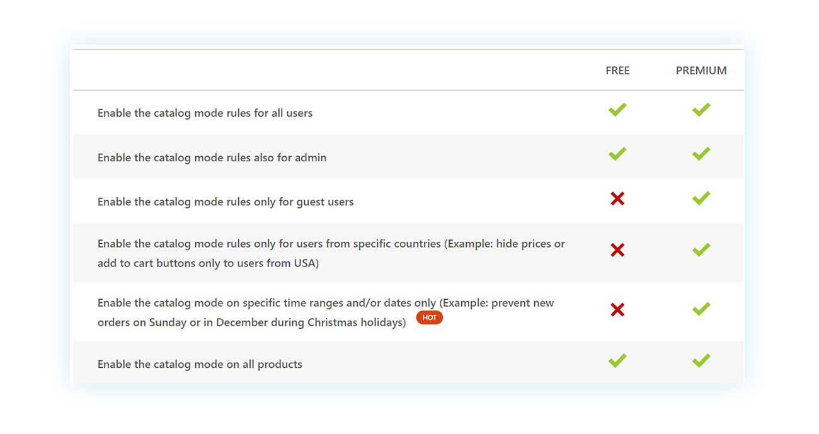The image size is (819, 434).
Task: Click the FREE checkmark for all users rule
Action: click(x=617, y=110)
